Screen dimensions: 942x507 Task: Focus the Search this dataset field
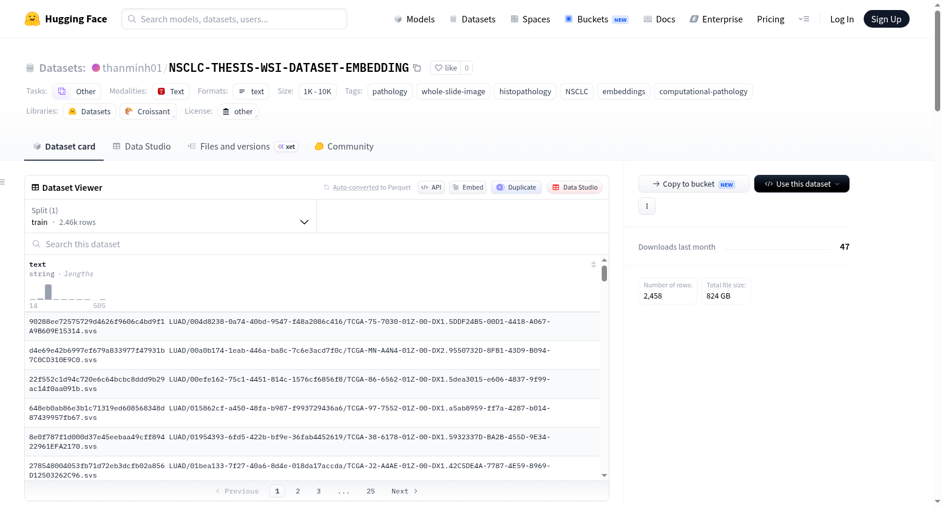pyautogui.click(x=317, y=244)
